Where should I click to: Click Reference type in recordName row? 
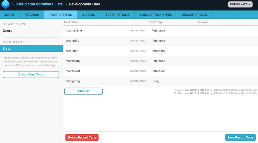[x=158, y=31]
